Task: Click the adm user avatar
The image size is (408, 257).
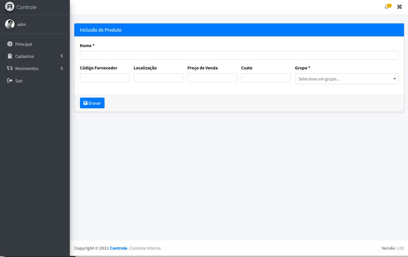Action: 10,24
